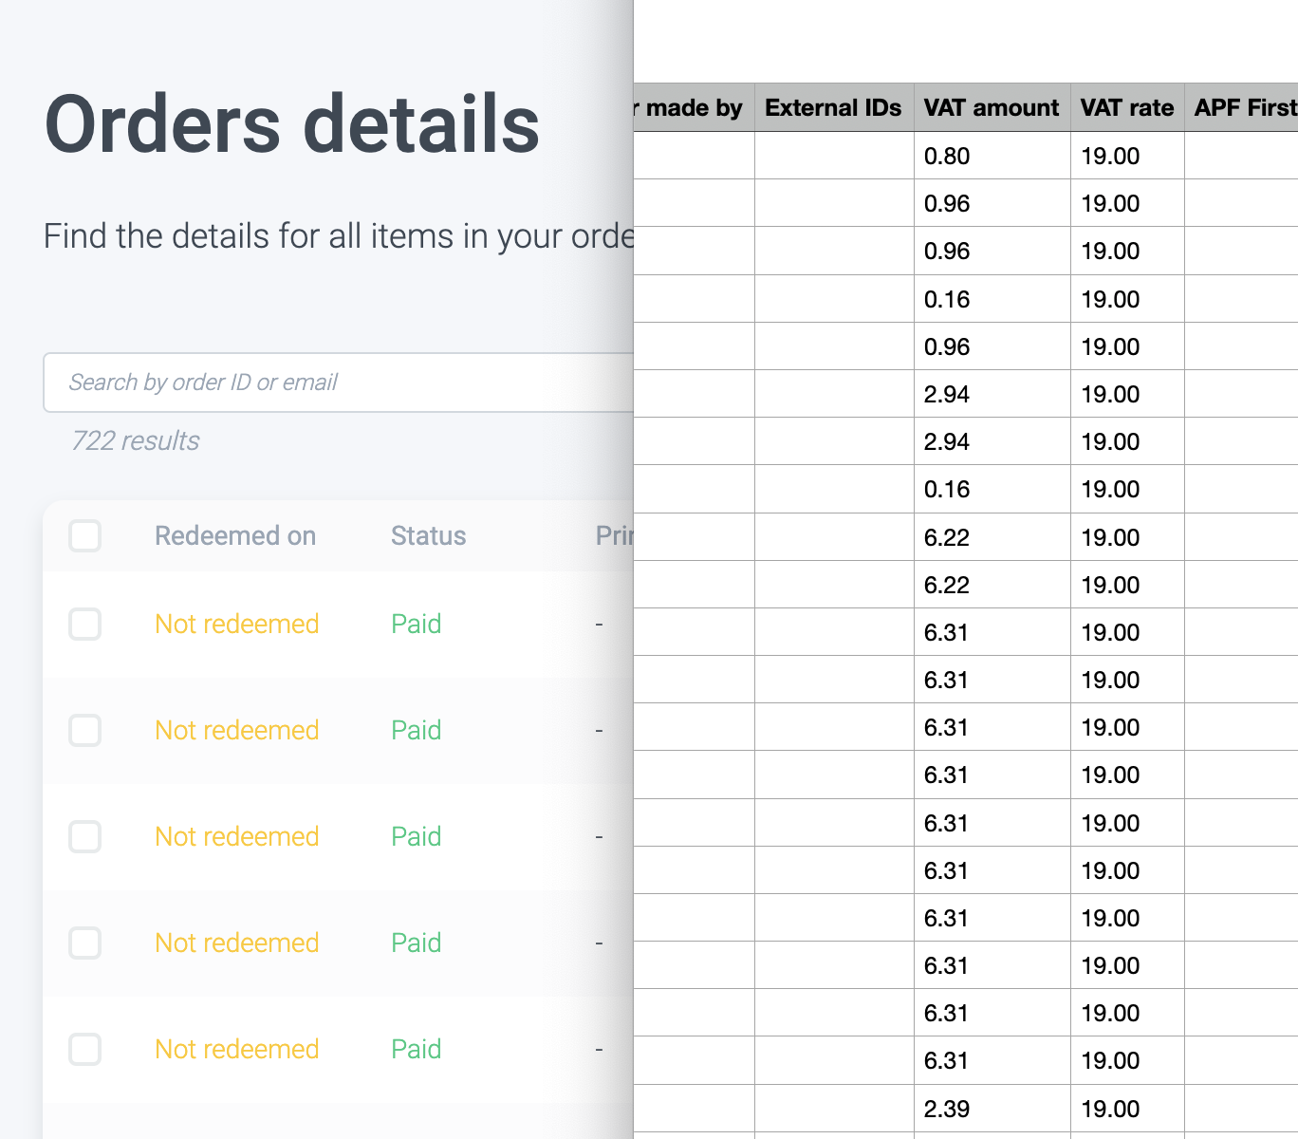The height and width of the screenshot is (1139, 1298).
Task: Click the Status column header
Action: (x=428, y=536)
